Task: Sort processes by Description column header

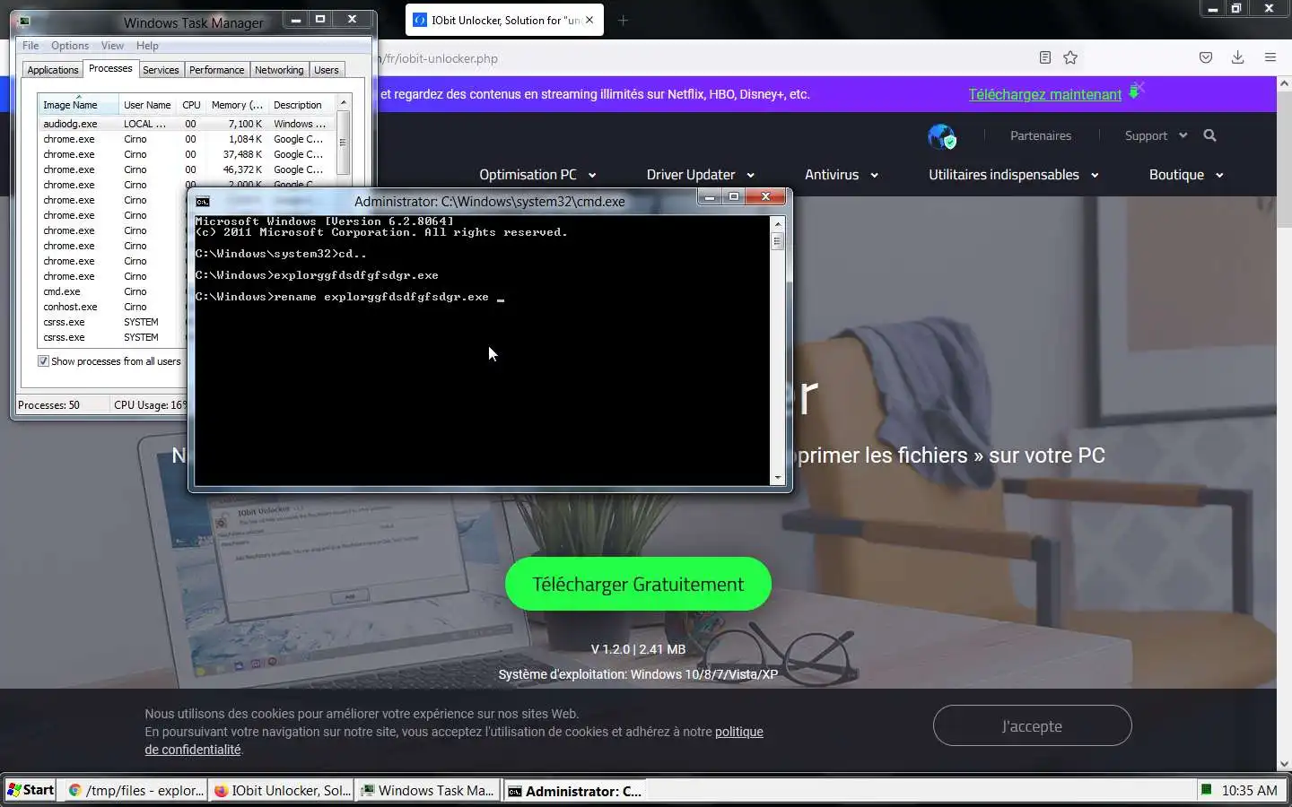Action: pos(301,105)
